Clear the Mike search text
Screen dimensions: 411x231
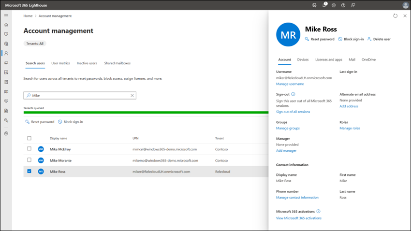click(132, 96)
